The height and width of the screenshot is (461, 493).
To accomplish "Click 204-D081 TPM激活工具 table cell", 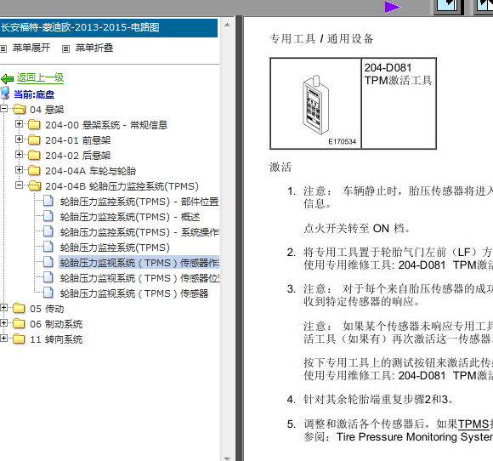I will (x=399, y=104).
